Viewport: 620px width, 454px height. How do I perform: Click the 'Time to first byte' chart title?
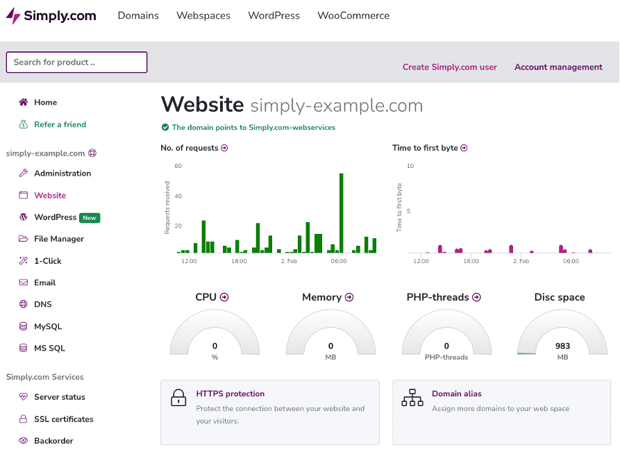click(425, 148)
